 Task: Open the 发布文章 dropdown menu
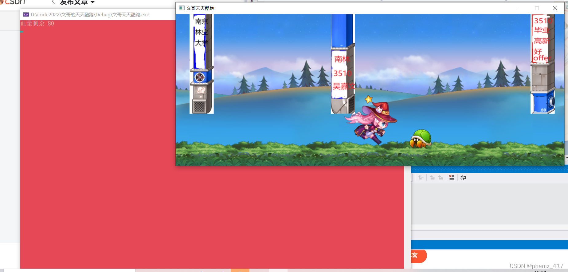pyautogui.click(x=77, y=2)
